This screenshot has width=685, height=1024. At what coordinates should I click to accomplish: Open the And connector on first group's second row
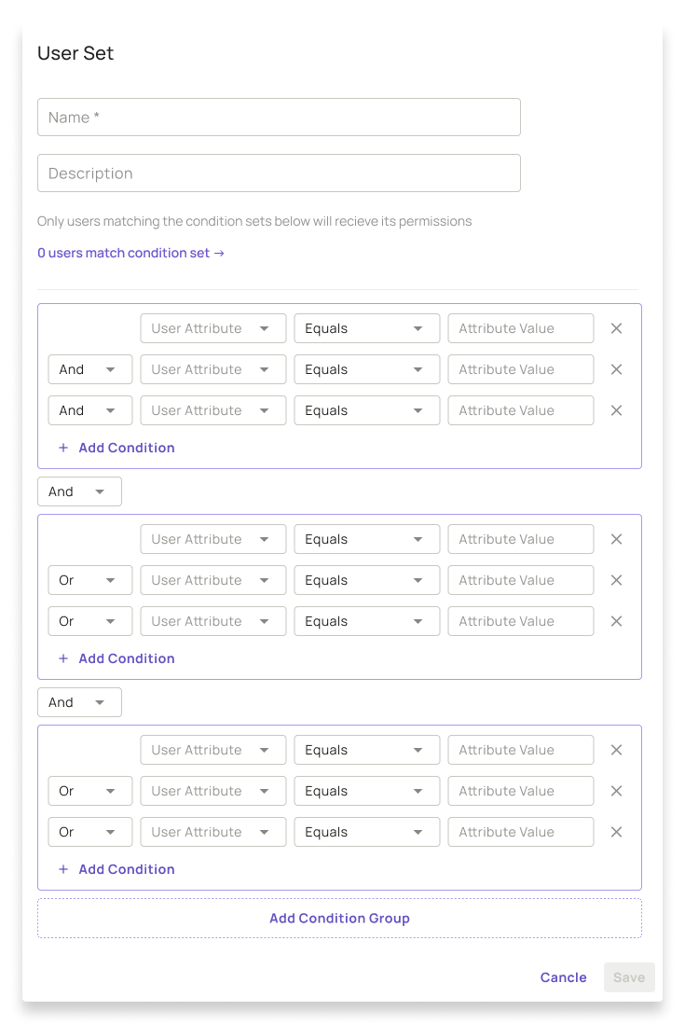[89, 369]
